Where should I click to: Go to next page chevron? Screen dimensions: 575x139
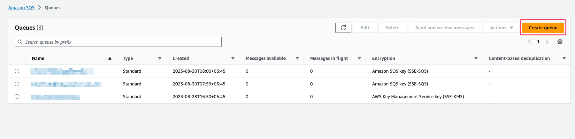(x=547, y=42)
